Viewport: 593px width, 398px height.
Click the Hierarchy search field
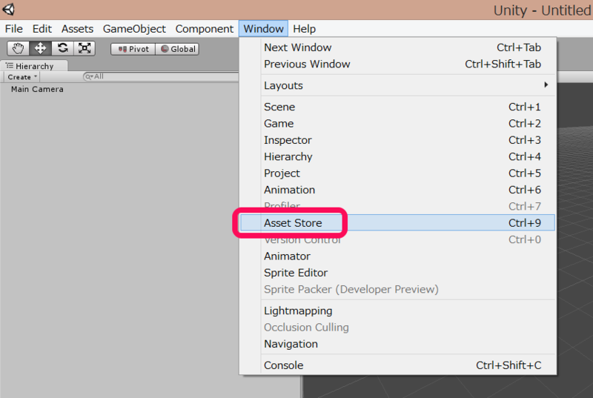pos(161,77)
